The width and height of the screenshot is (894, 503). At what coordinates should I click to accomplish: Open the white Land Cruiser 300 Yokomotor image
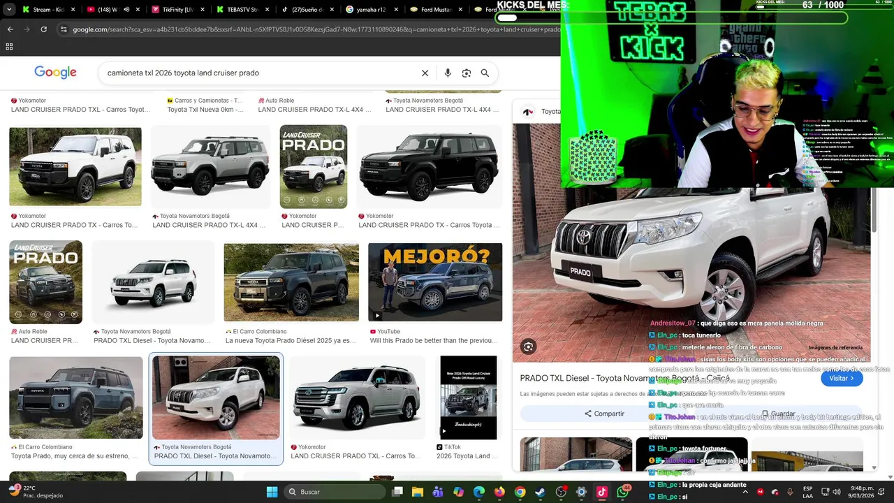(357, 398)
